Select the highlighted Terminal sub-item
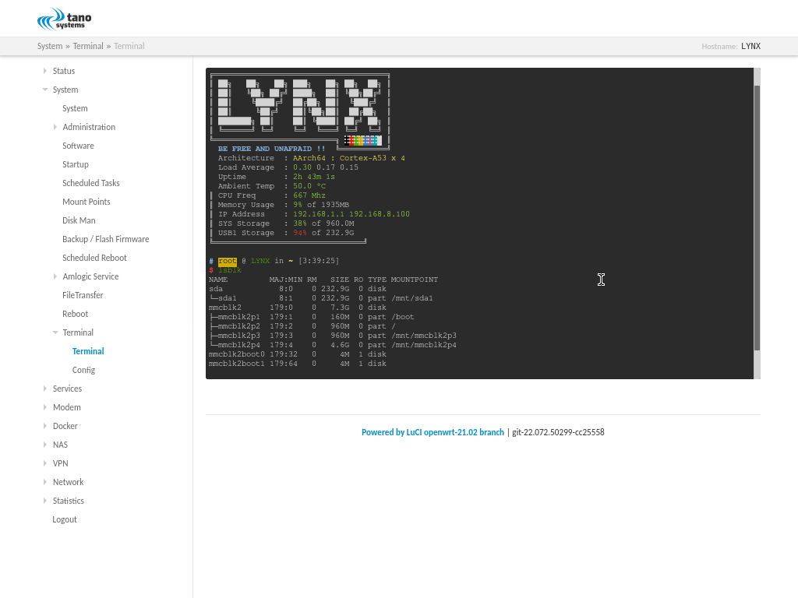This screenshot has width=798, height=598. (88, 351)
